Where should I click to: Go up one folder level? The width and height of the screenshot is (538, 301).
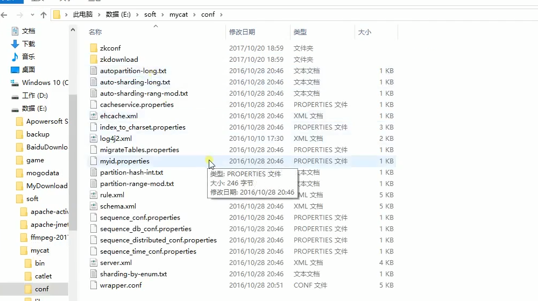coord(43,15)
